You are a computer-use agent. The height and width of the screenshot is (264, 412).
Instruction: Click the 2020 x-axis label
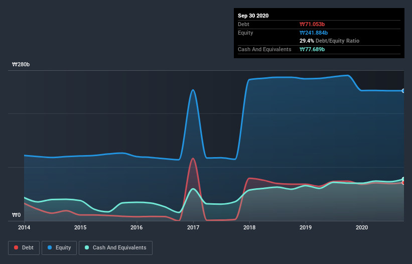coord(362,227)
